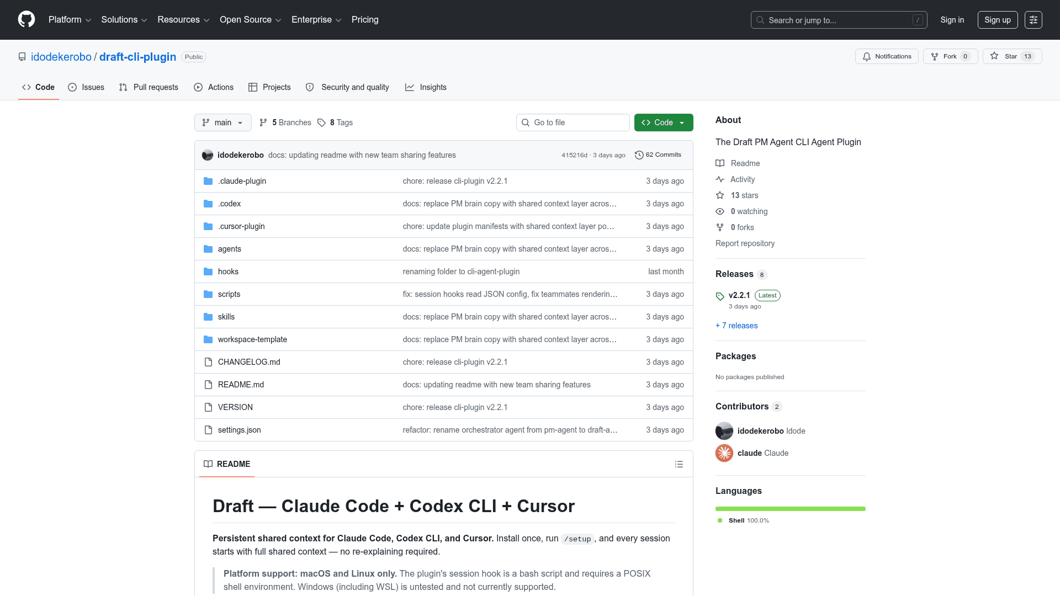Fork this repository
This screenshot has width=1060, height=596.
[950, 56]
